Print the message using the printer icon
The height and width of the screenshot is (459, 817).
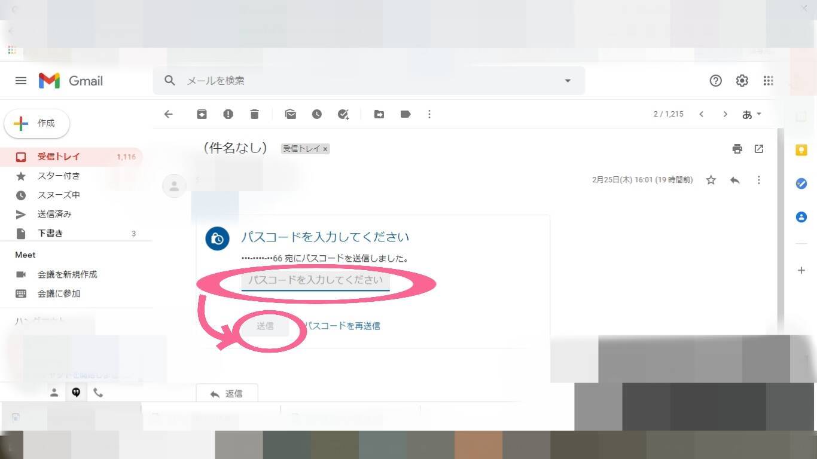[737, 149]
